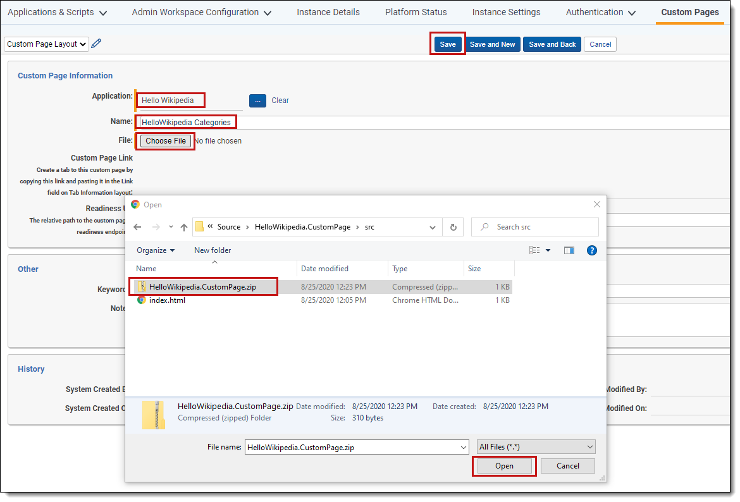Click the up-folder arrow in file dialog
This screenshot has width=740, height=502.
coord(184,228)
